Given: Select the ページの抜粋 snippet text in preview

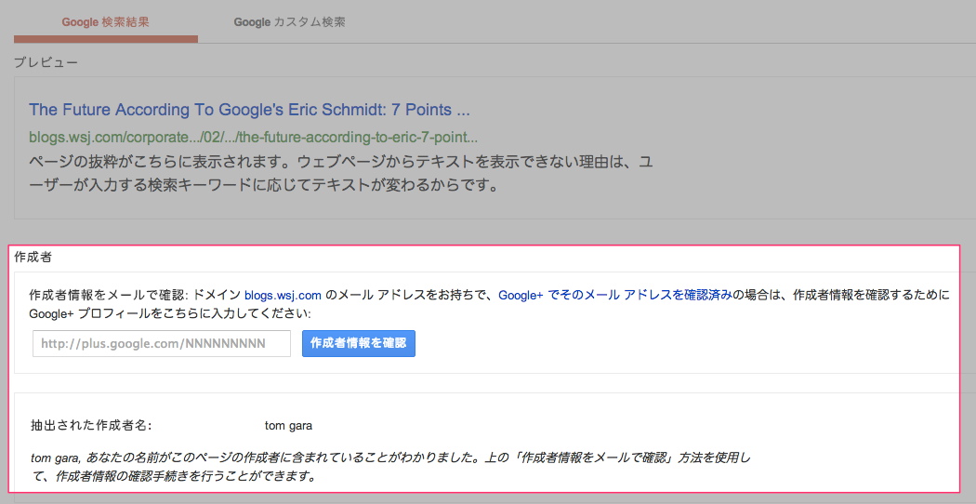Looking at the screenshot, I should (x=341, y=174).
